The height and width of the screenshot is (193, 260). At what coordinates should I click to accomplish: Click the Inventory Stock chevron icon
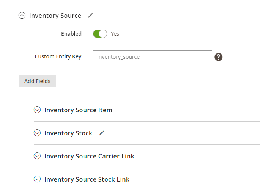tap(37, 133)
